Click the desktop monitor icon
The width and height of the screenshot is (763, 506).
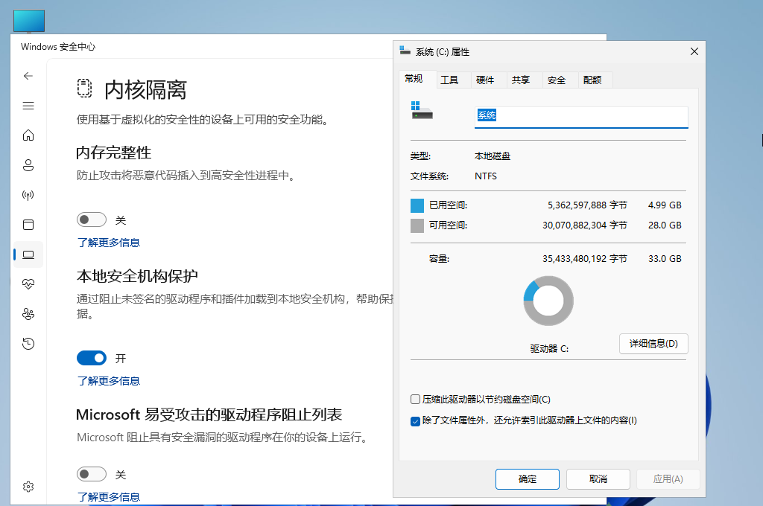29,22
